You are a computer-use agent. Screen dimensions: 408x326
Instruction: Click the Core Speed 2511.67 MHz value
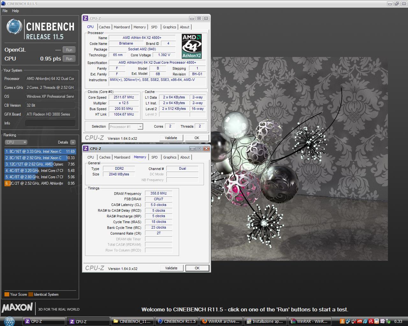(124, 97)
